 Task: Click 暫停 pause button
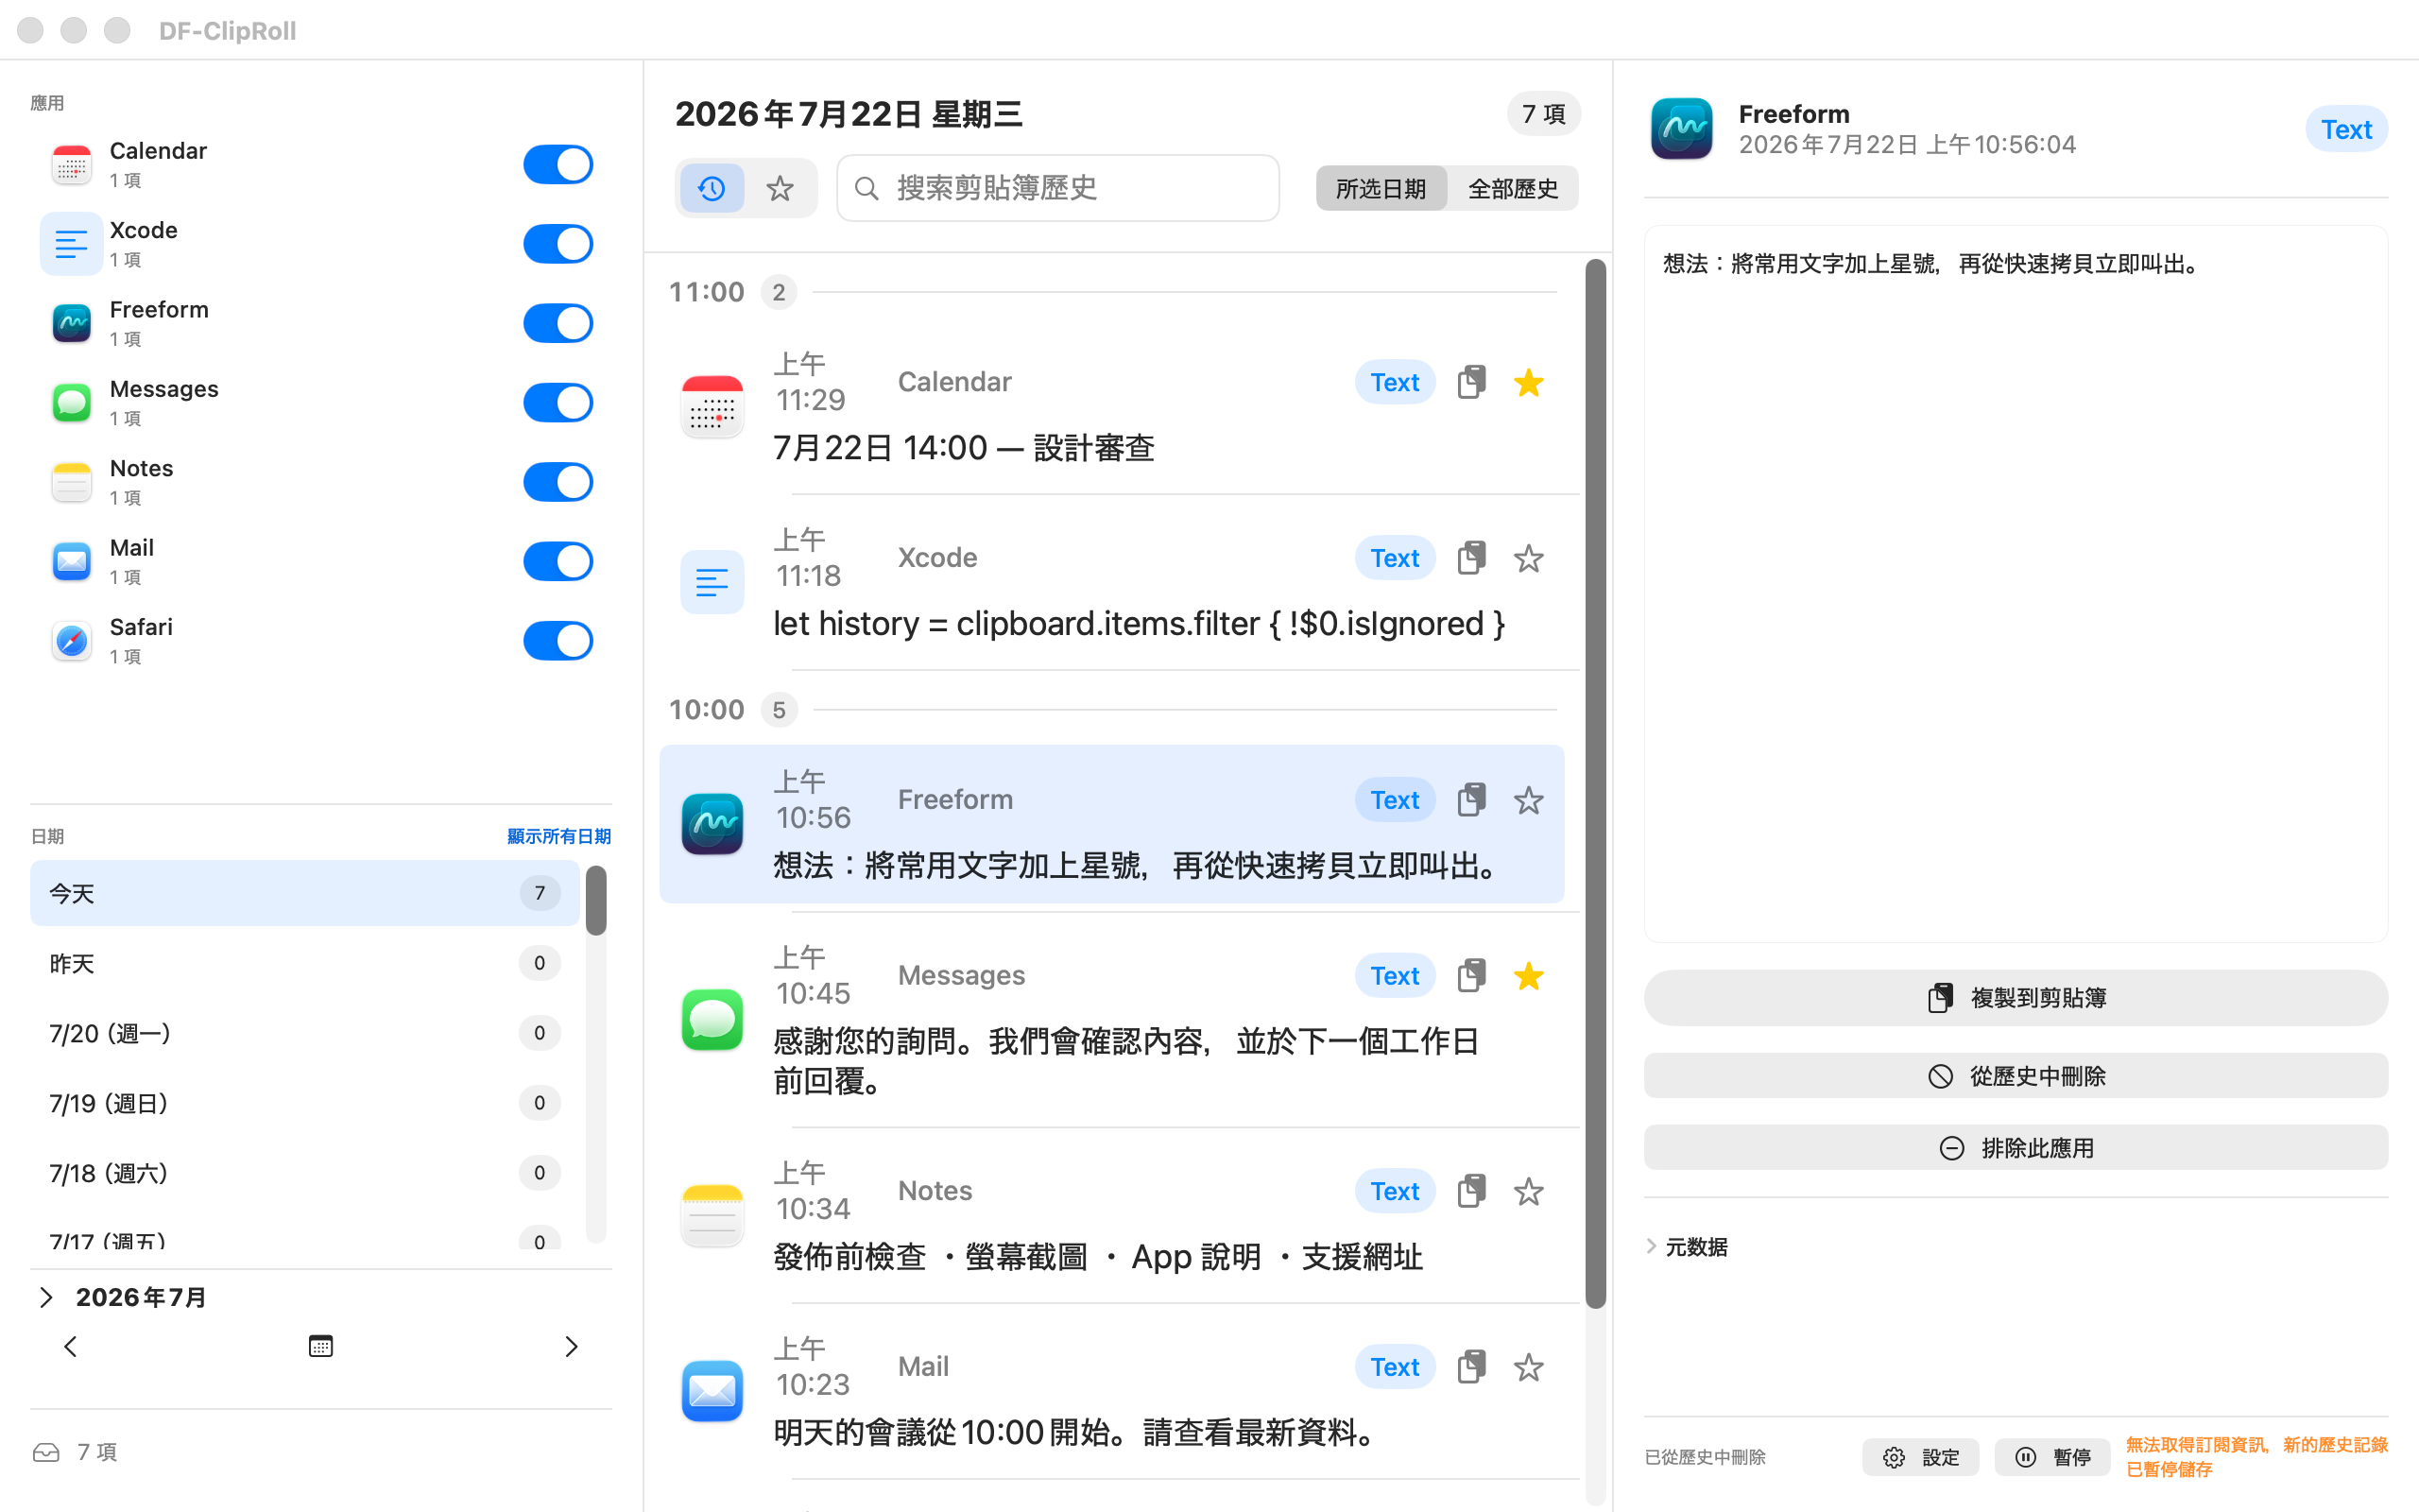click(2052, 1457)
